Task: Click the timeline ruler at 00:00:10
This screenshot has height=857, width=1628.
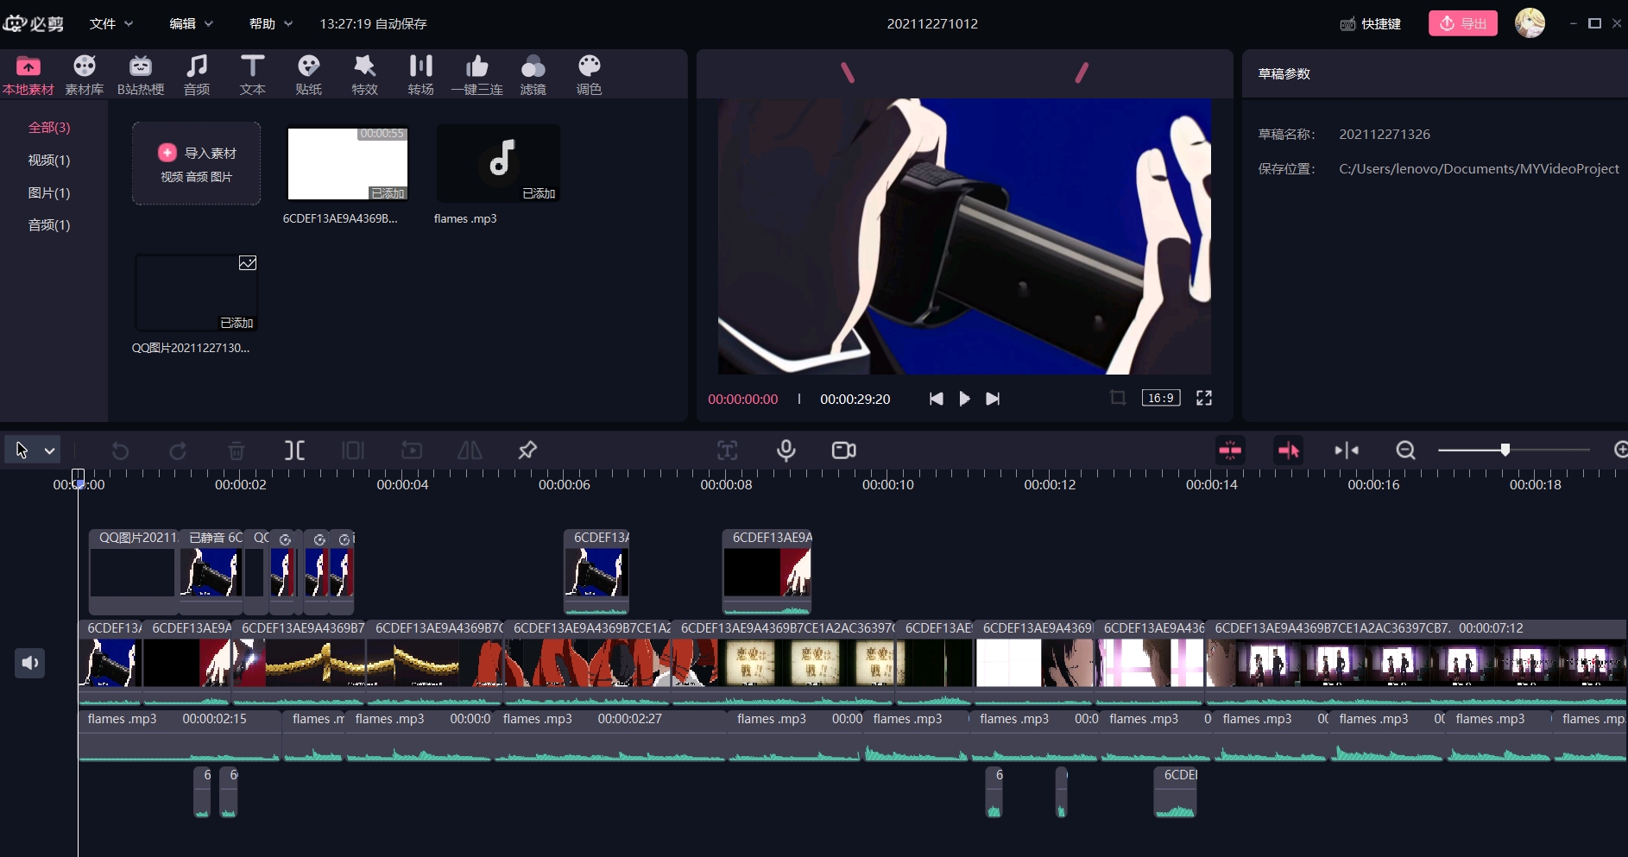Action: (887, 484)
